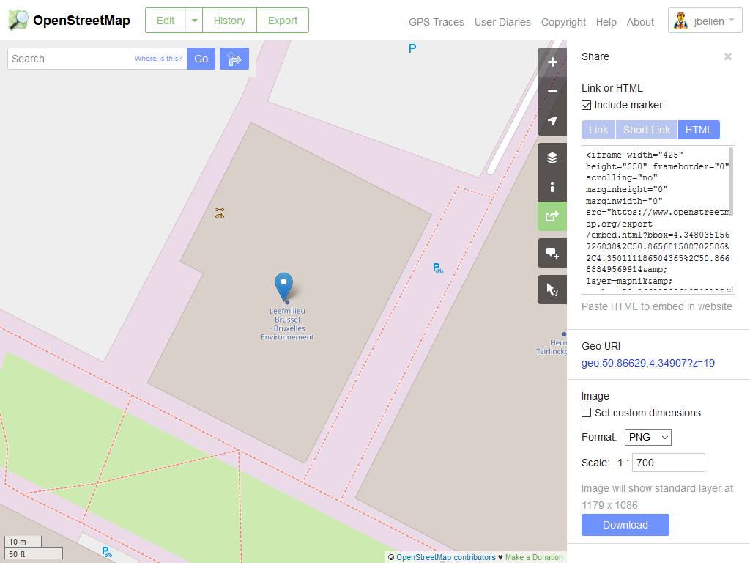Show my location on the map
Image resolution: width=750 pixels, height=563 pixels.
click(552, 121)
